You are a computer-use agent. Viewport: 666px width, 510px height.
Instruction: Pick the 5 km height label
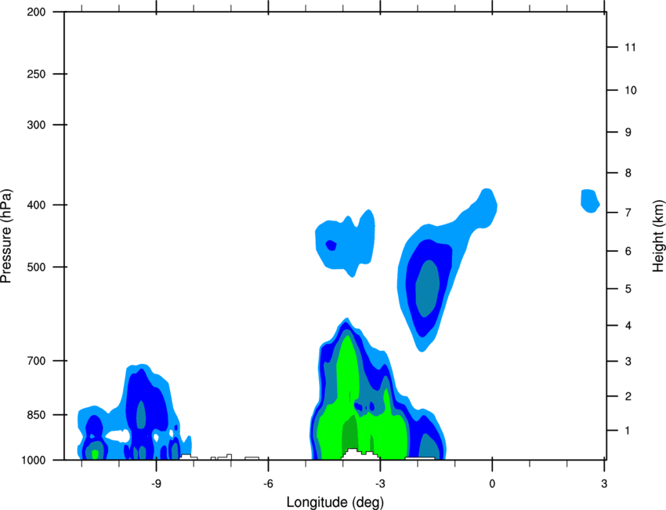click(x=628, y=290)
